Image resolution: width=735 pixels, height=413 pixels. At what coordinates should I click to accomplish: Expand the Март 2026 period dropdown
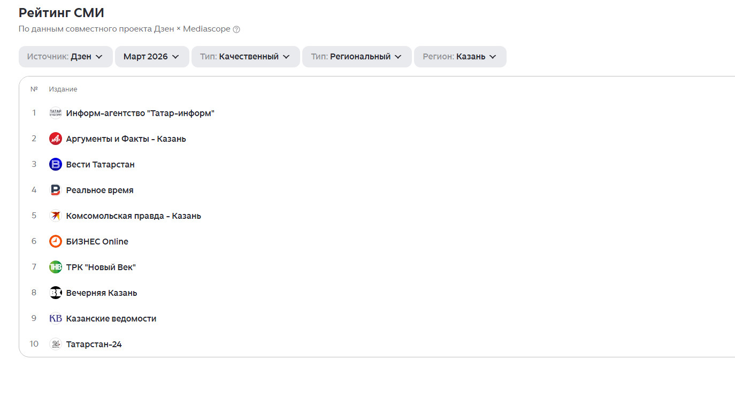151,57
